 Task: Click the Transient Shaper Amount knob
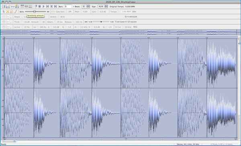tap(41, 22)
